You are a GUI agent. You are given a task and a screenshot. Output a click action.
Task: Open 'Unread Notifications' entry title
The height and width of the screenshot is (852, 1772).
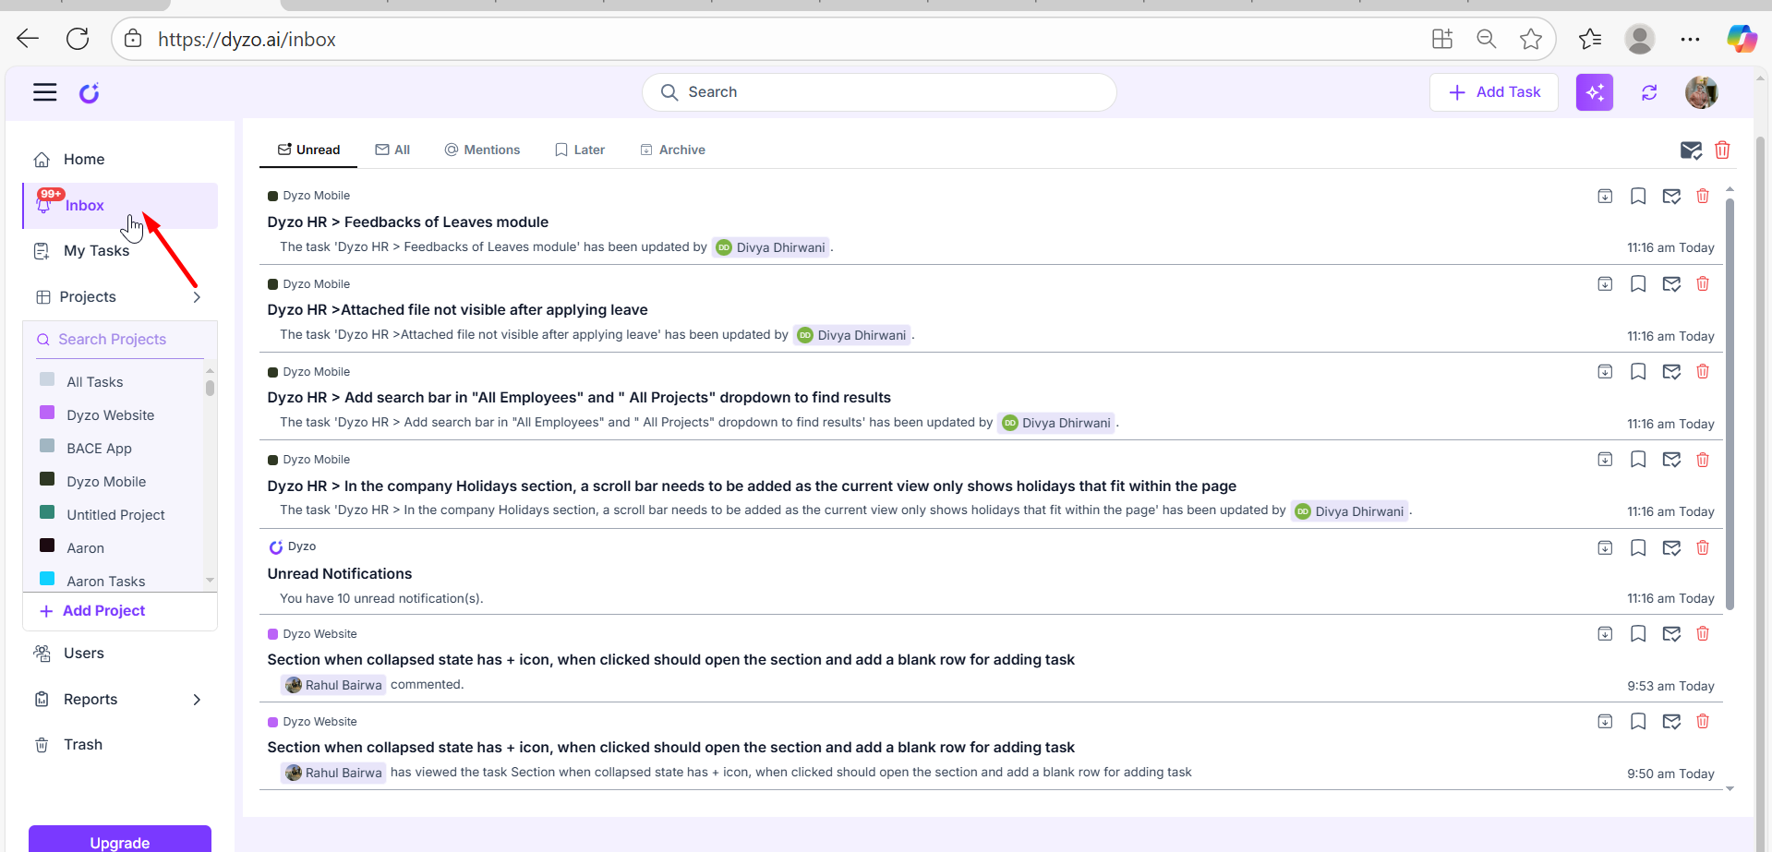[x=340, y=574]
